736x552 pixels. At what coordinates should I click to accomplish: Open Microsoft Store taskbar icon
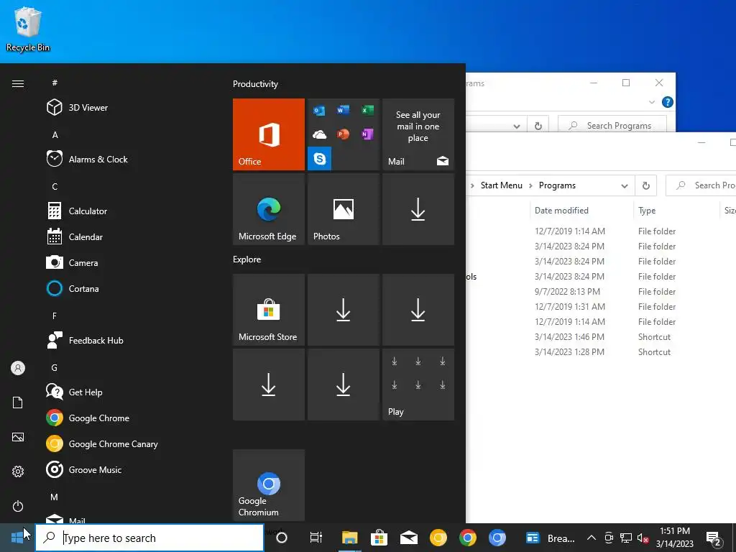[379, 538]
